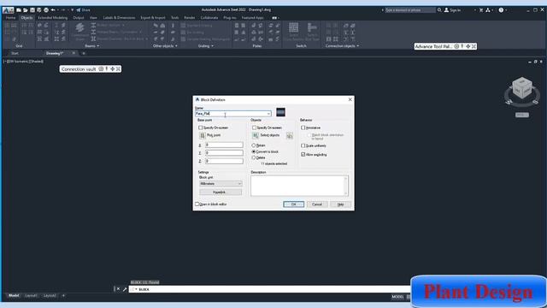
Task: Click the Quick Select icon beside Select objects
Action: (x=290, y=135)
